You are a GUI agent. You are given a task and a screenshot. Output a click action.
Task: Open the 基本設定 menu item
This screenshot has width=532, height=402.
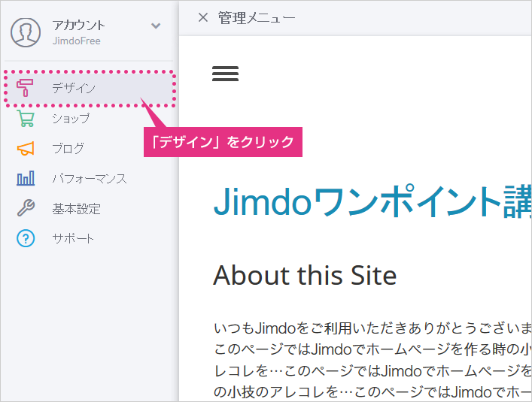point(76,209)
